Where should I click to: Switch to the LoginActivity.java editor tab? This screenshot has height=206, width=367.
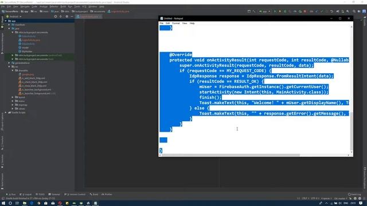pyautogui.click(x=89, y=17)
